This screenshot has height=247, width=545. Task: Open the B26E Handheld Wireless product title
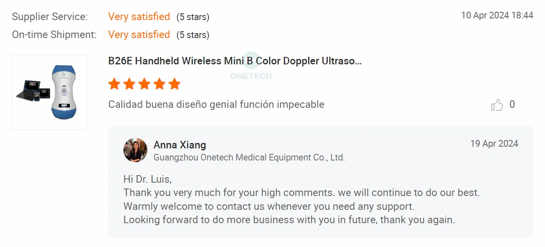pos(235,61)
